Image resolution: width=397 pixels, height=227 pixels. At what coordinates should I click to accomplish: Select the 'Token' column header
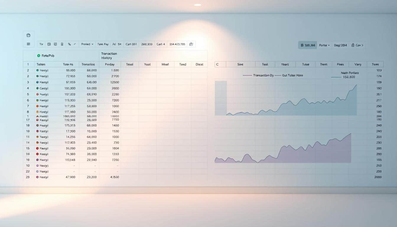click(x=41, y=64)
